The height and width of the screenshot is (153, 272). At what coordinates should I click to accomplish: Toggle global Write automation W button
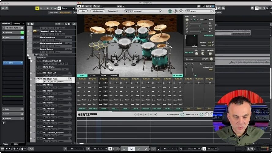pyautogui.click(x=51, y=8)
